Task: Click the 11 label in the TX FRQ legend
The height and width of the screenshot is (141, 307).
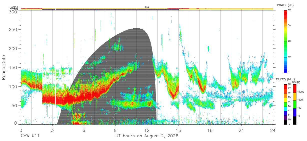Action: pos(289,115)
